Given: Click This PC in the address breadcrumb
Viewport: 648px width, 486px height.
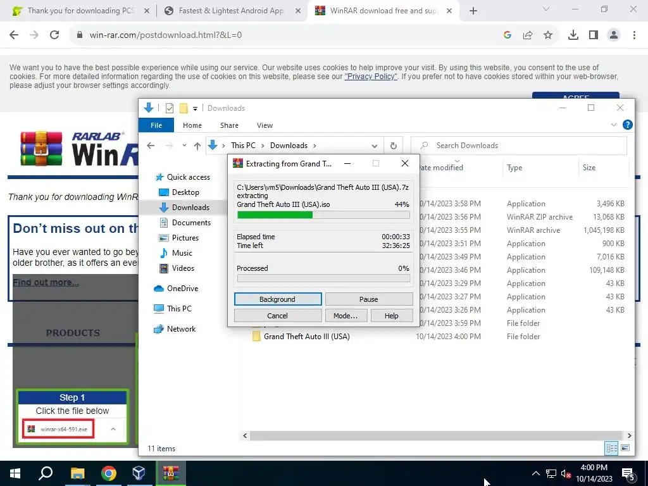Looking at the screenshot, I should pyautogui.click(x=243, y=146).
